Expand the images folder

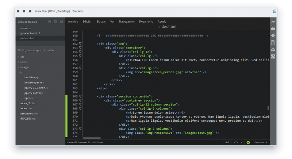point(24,67)
